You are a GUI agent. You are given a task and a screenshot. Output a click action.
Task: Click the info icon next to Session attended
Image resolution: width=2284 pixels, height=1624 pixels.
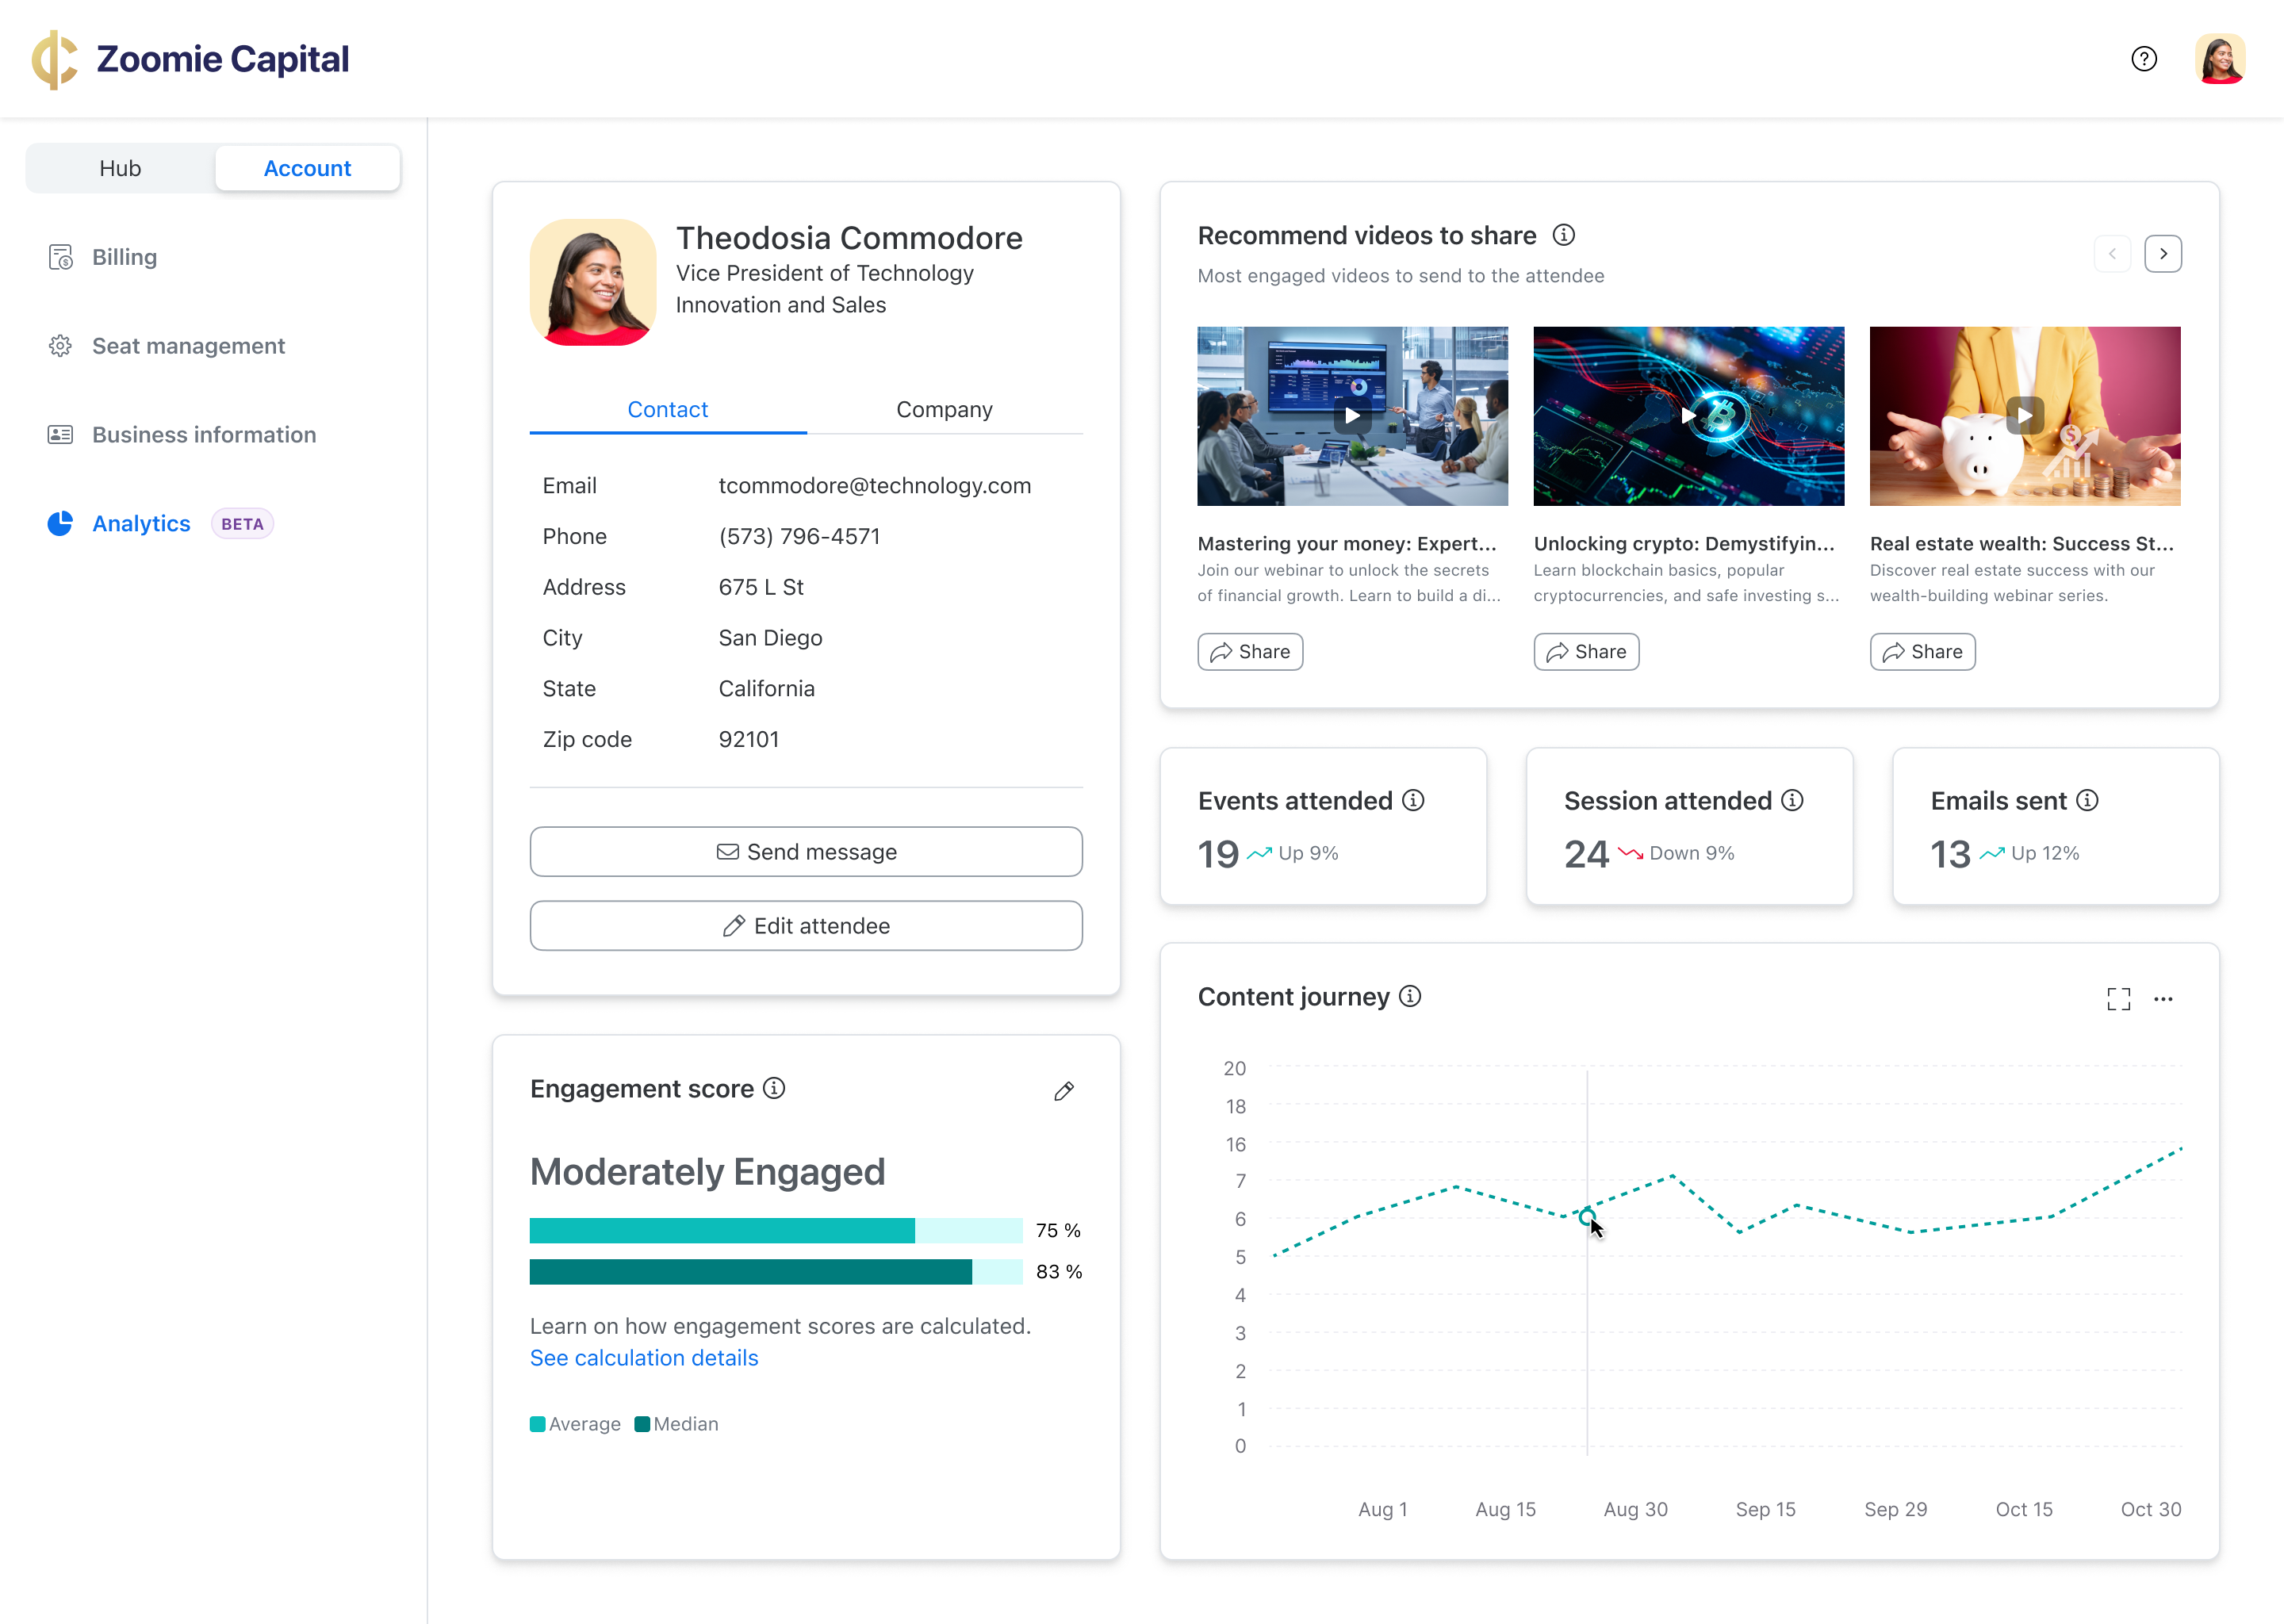(x=1793, y=800)
